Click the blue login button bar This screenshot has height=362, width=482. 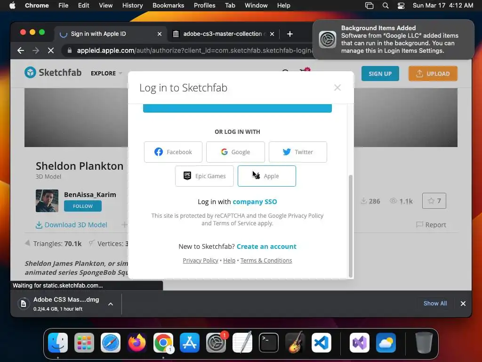pos(237,108)
